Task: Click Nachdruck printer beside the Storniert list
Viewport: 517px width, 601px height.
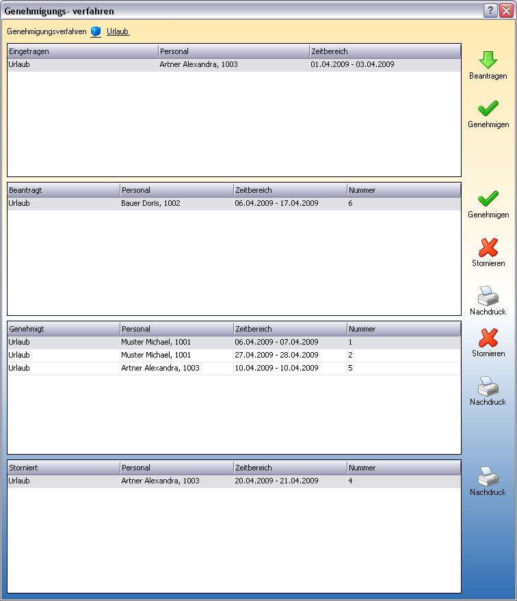Action: (488, 477)
